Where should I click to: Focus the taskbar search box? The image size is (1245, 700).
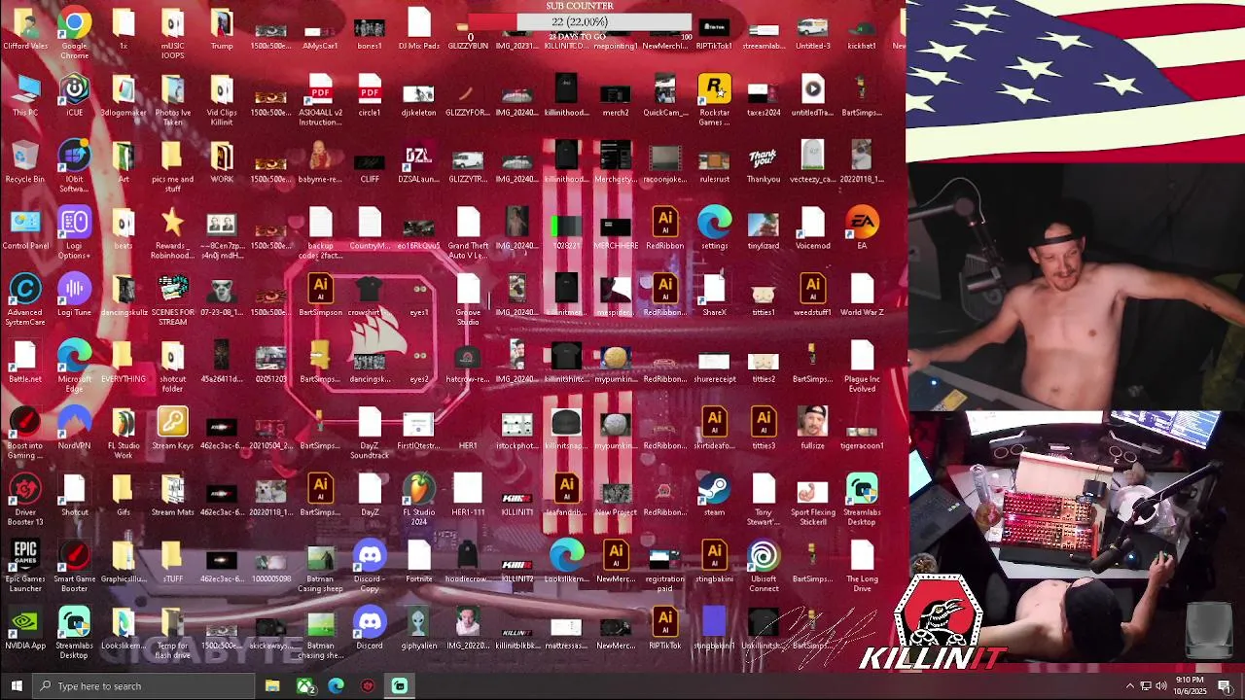pos(144,686)
